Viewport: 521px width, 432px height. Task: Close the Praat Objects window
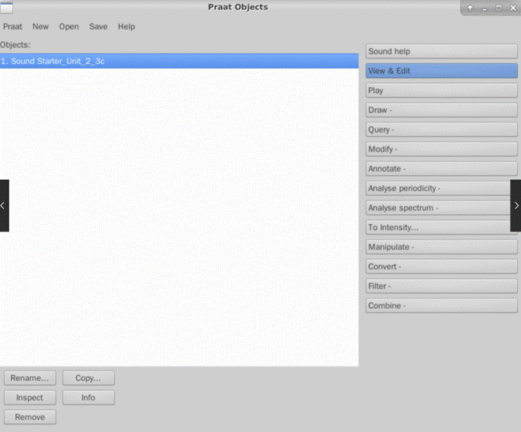(x=513, y=8)
